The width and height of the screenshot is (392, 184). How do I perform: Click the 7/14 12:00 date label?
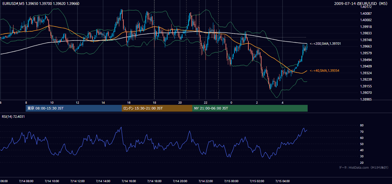tap(77, 181)
